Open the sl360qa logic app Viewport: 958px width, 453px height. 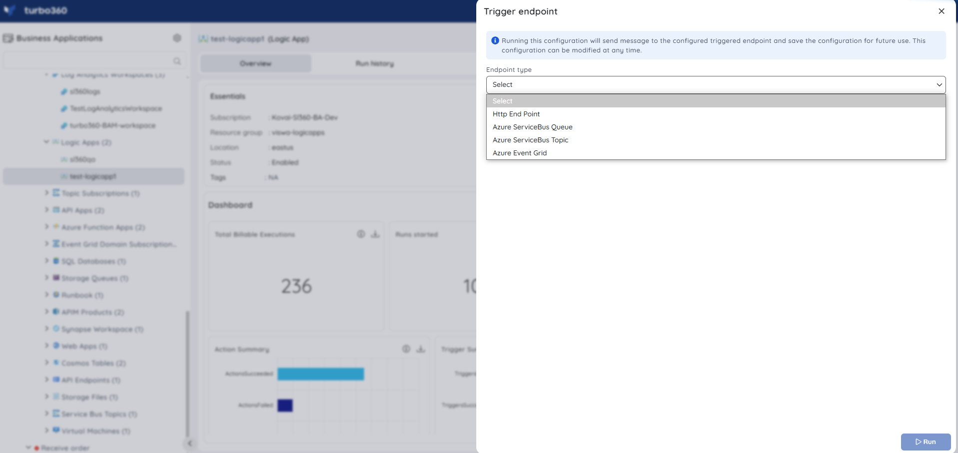82,159
